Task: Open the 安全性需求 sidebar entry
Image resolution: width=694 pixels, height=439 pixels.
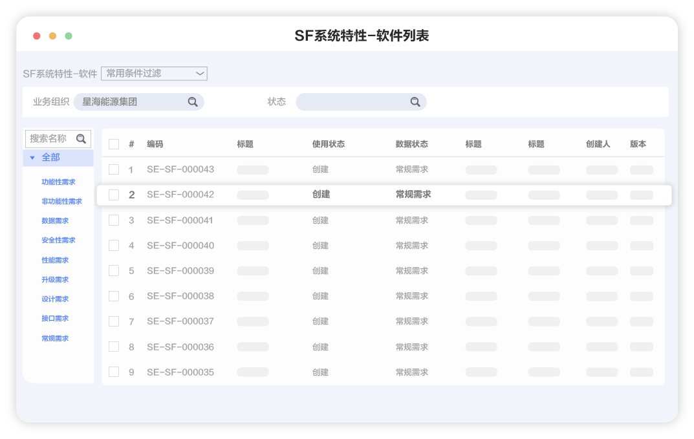Action: (56, 240)
